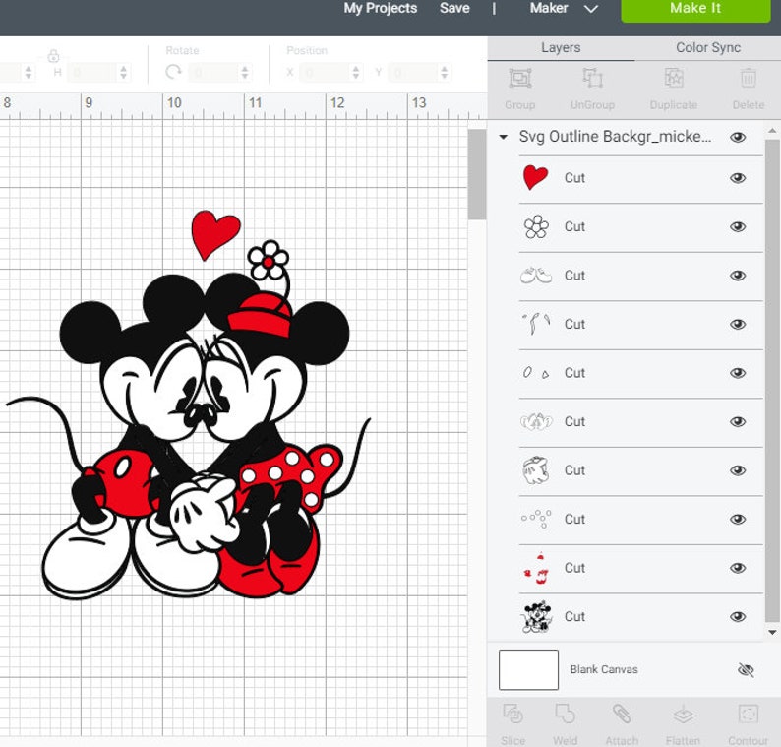Toggle visibility of the gloves Cut layer
This screenshot has width=781, height=747.
click(738, 469)
